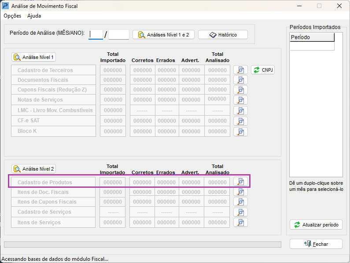Click the CNPJ refresh button
Screen dimensions: 350x263
(x=263, y=70)
